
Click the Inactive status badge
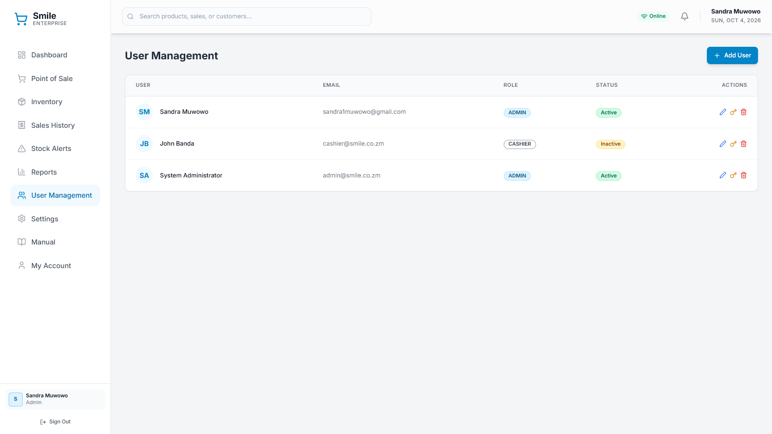click(x=610, y=144)
